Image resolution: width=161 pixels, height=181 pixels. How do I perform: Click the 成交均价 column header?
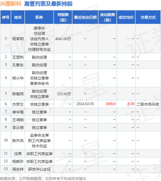(126, 17)
